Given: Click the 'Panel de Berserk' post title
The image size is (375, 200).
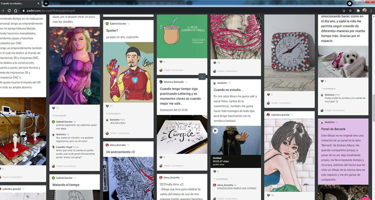Looking at the screenshot, I should [333, 129].
